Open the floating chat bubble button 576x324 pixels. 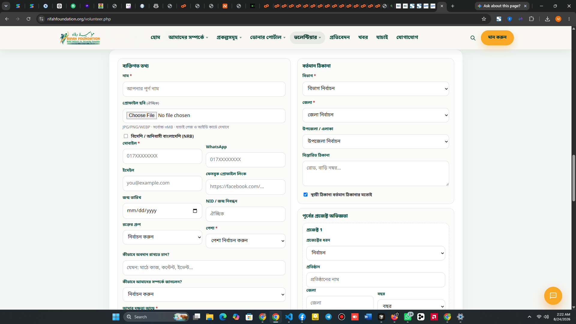(553, 296)
